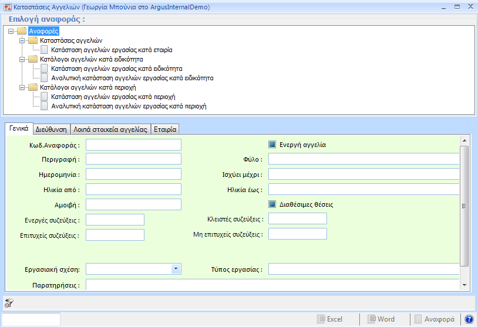Image resolution: width=478 pixels, height=328 pixels.
Task: Click the Αναφορές root folder icon
Action: [x=22, y=31]
